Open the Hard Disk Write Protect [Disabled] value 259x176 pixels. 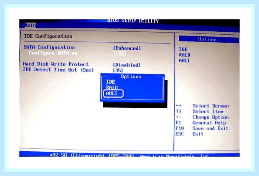pyautogui.click(x=127, y=65)
